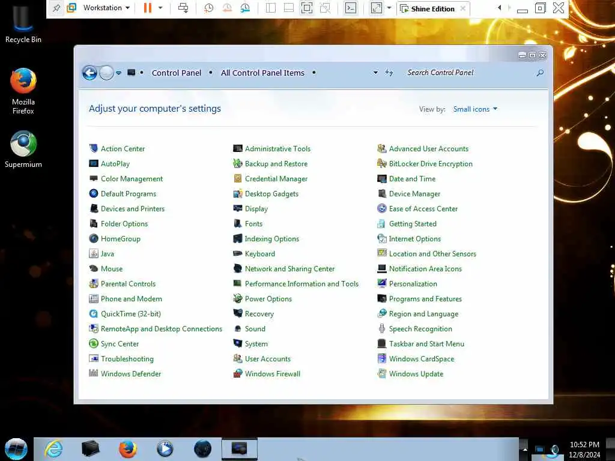Open the Troubleshooting link
Viewport: 615px width, 461px height.
(127, 359)
